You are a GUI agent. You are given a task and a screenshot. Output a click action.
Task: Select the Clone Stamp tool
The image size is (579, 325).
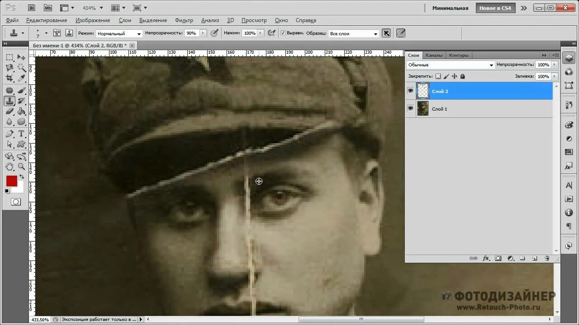click(x=9, y=101)
